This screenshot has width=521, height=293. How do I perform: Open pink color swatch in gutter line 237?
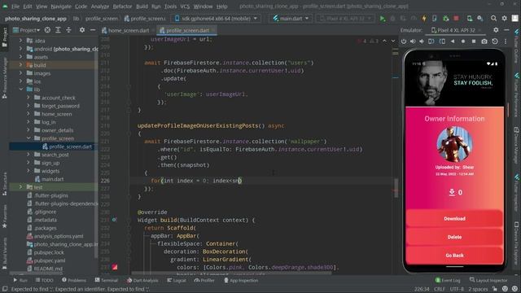click(114, 267)
